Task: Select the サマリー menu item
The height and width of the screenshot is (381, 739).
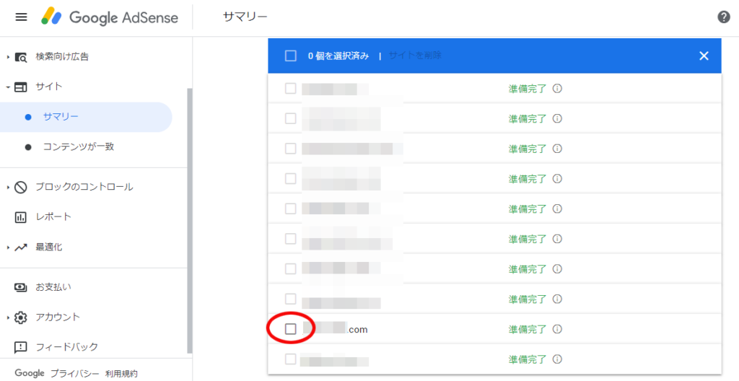Action: (61, 117)
